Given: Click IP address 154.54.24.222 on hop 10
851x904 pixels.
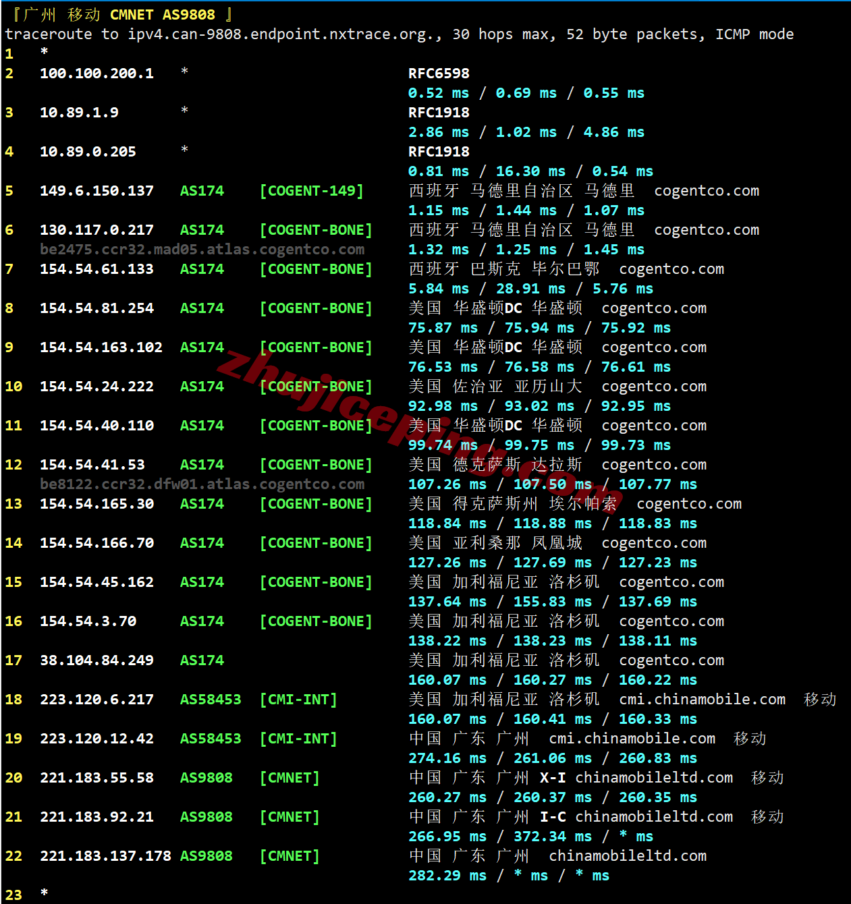Looking at the screenshot, I should click(97, 387).
